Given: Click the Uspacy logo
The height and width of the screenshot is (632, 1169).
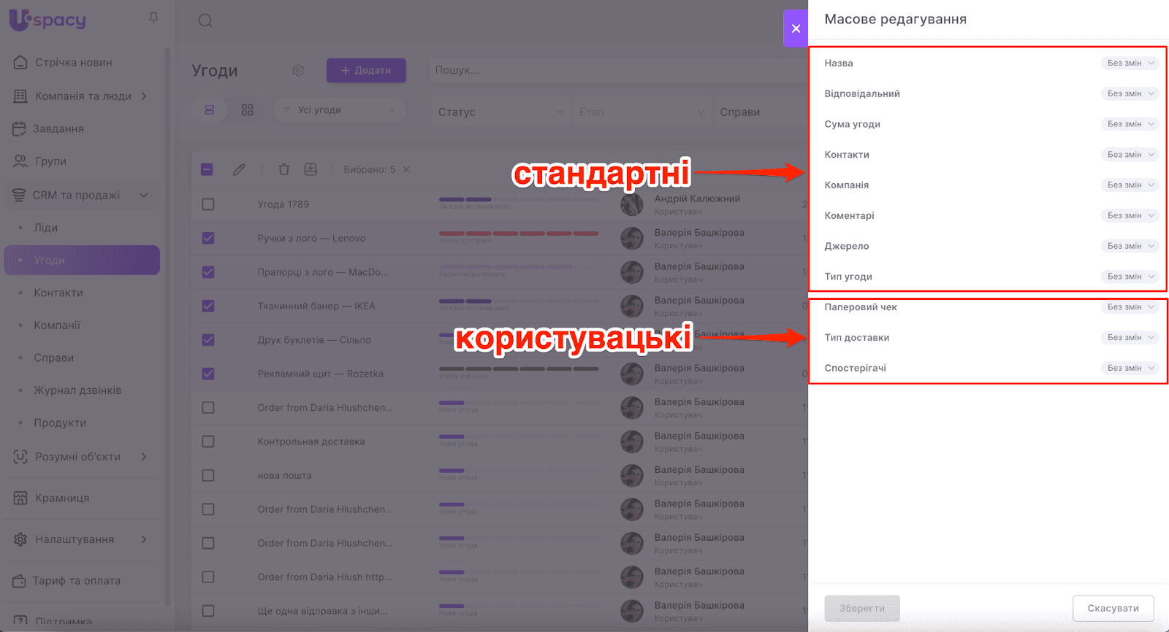Looking at the screenshot, I should pyautogui.click(x=47, y=20).
